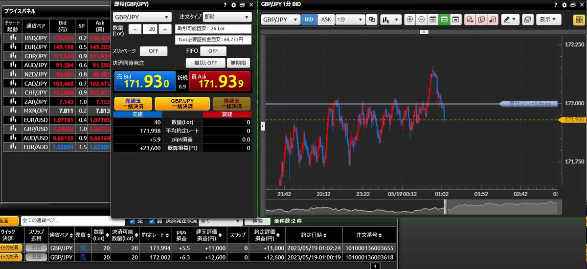Screen dimensions: 587x269
Task: Open the 表示 display dropdown
Action: (549, 20)
